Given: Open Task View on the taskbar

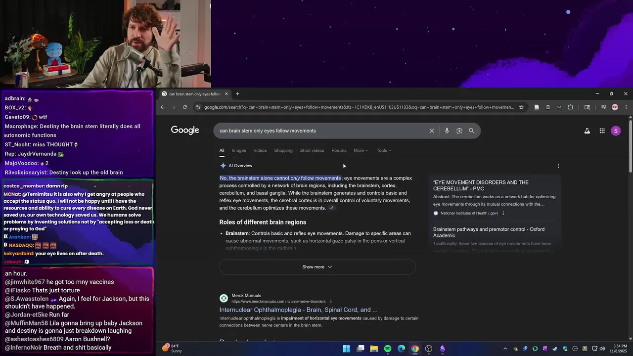Looking at the screenshot, I should (361, 349).
